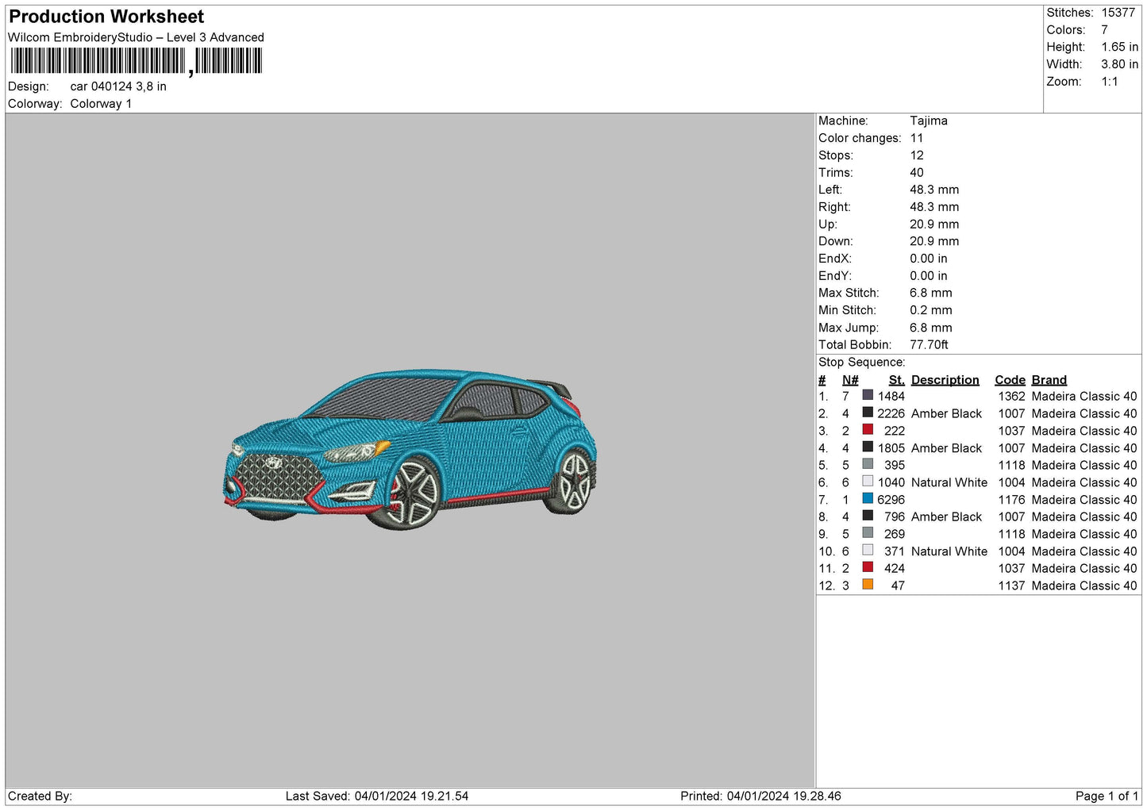Click 'Madeira Classic 40' brand in row 1

pyautogui.click(x=1084, y=396)
